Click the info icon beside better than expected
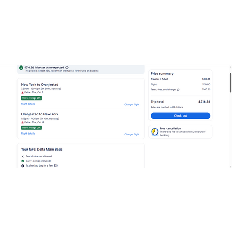Image resolution: width=232 pixels, height=232 pixels. [67, 68]
